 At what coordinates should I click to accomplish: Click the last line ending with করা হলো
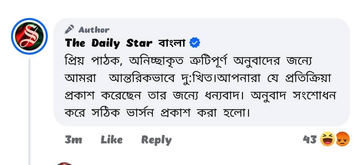[x=157, y=113]
